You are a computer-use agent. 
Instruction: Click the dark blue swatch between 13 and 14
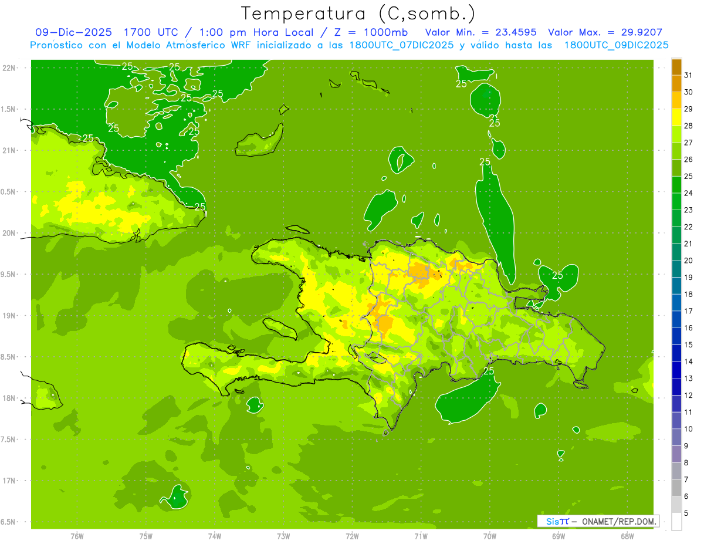[676, 370]
